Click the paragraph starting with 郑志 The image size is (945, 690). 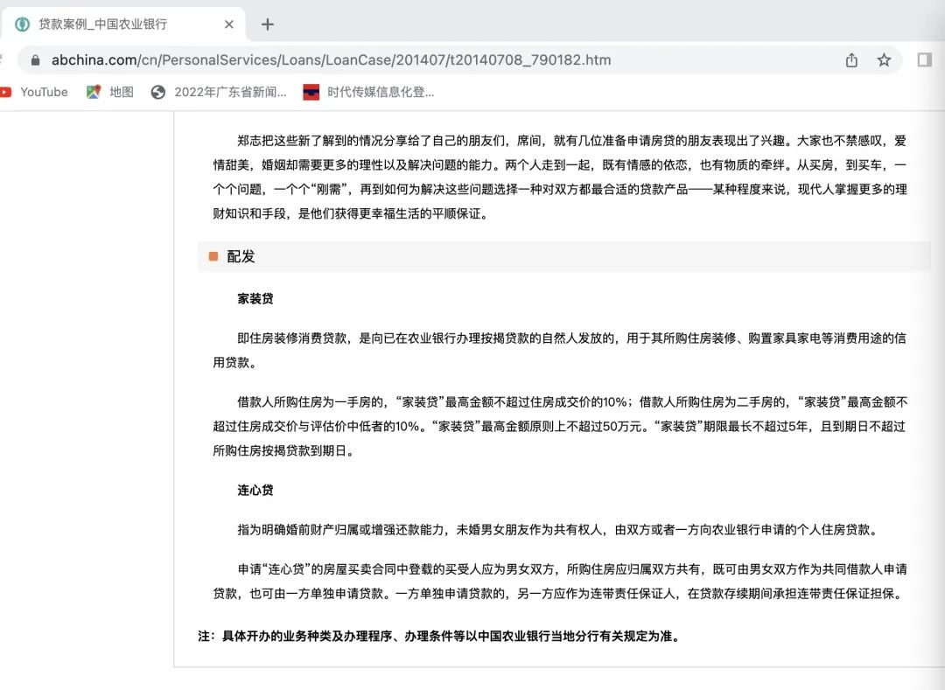coord(560,177)
